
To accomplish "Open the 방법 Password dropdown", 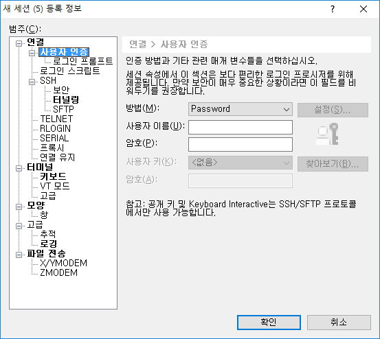I will pos(241,109).
